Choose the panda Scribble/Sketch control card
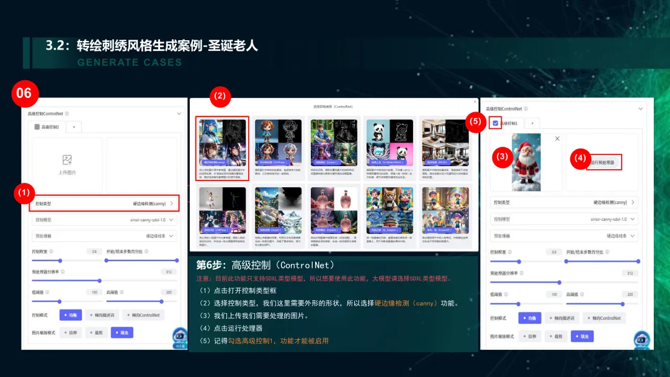This screenshot has height=377, width=670. coord(390,149)
